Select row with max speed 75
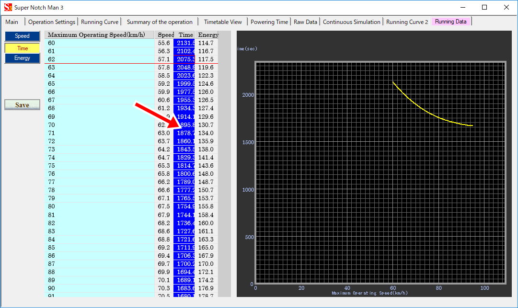 (x=131, y=166)
